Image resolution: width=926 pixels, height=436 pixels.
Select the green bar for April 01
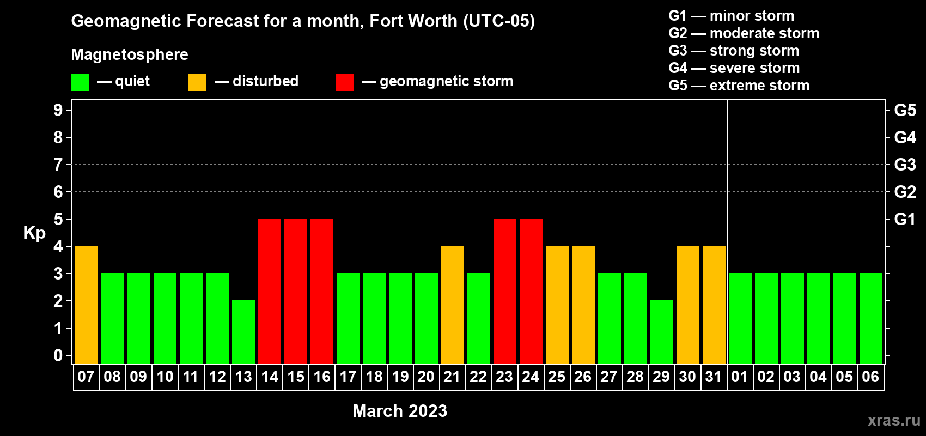pyautogui.click(x=740, y=319)
